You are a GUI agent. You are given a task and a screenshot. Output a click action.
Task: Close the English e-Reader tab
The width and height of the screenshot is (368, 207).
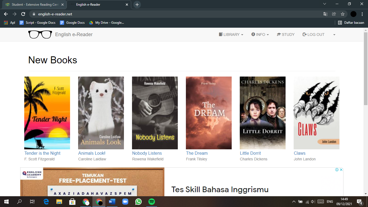coord(127,5)
